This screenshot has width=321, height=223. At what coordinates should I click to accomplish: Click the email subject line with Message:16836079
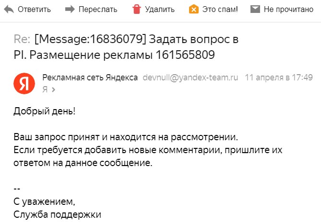click(126, 47)
